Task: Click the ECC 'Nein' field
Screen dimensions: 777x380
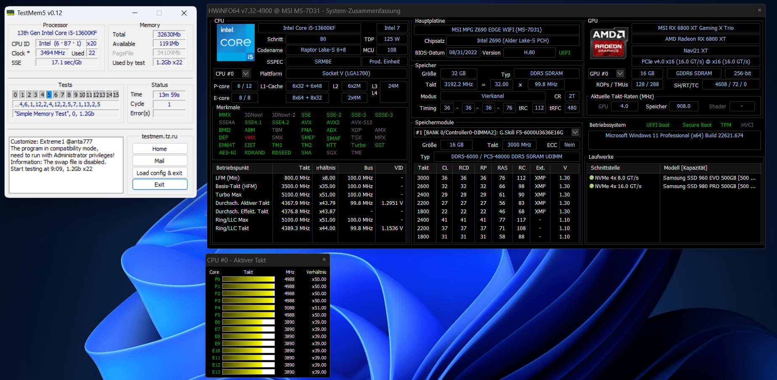Action: (569, 145)
